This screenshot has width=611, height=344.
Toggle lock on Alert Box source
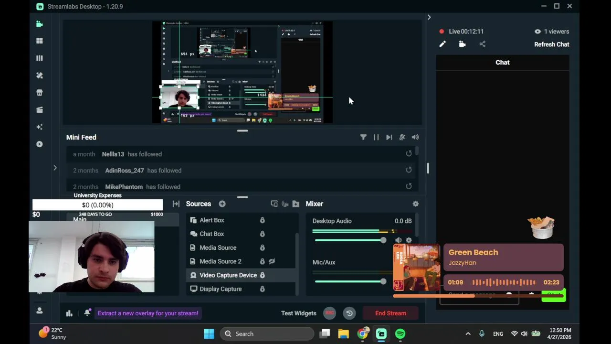tap(262, 220)
